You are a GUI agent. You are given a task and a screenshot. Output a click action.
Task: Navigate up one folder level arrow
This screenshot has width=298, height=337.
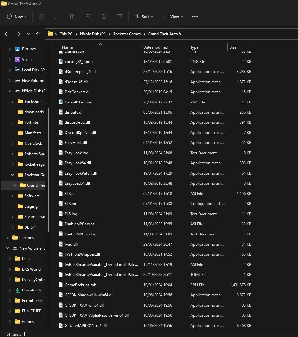[38, 34]
